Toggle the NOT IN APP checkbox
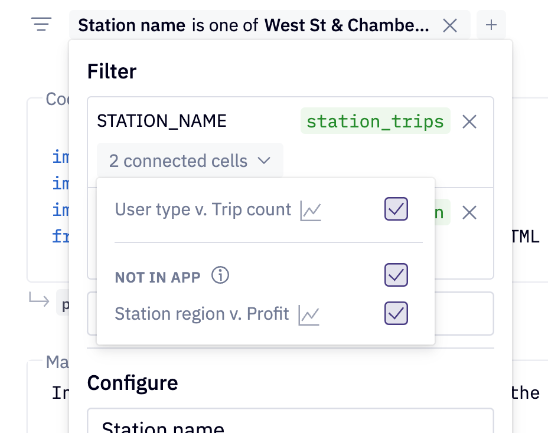548x433 pixels. [396, 275]
